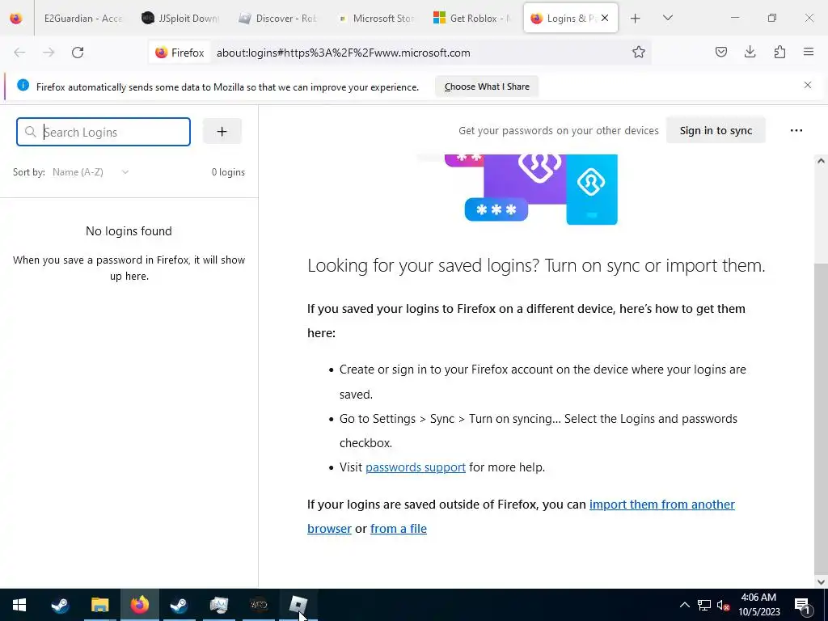Open the Firefox application menu
Image resolution: width=828 pixels, height=621 pixels.
[x=809, y=52]
